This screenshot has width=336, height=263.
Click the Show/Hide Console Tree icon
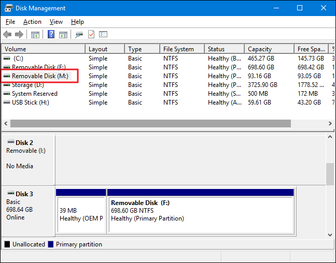click(x=35, y=35)
